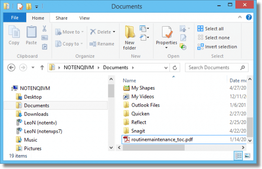
Task: Click the Copy icon in Clipboard group
Action: [x=14, y=32]
